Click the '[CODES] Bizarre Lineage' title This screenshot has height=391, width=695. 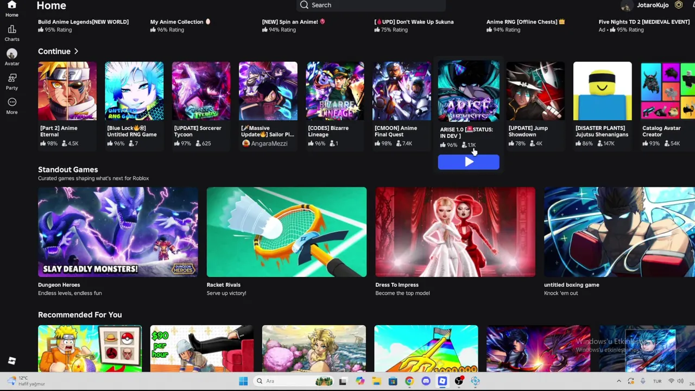328,131
